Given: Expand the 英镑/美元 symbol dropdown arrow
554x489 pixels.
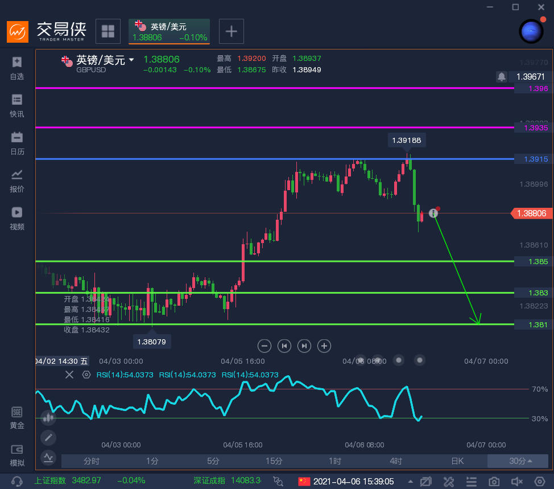Looking at the screenshot, I should coord(131,60).
